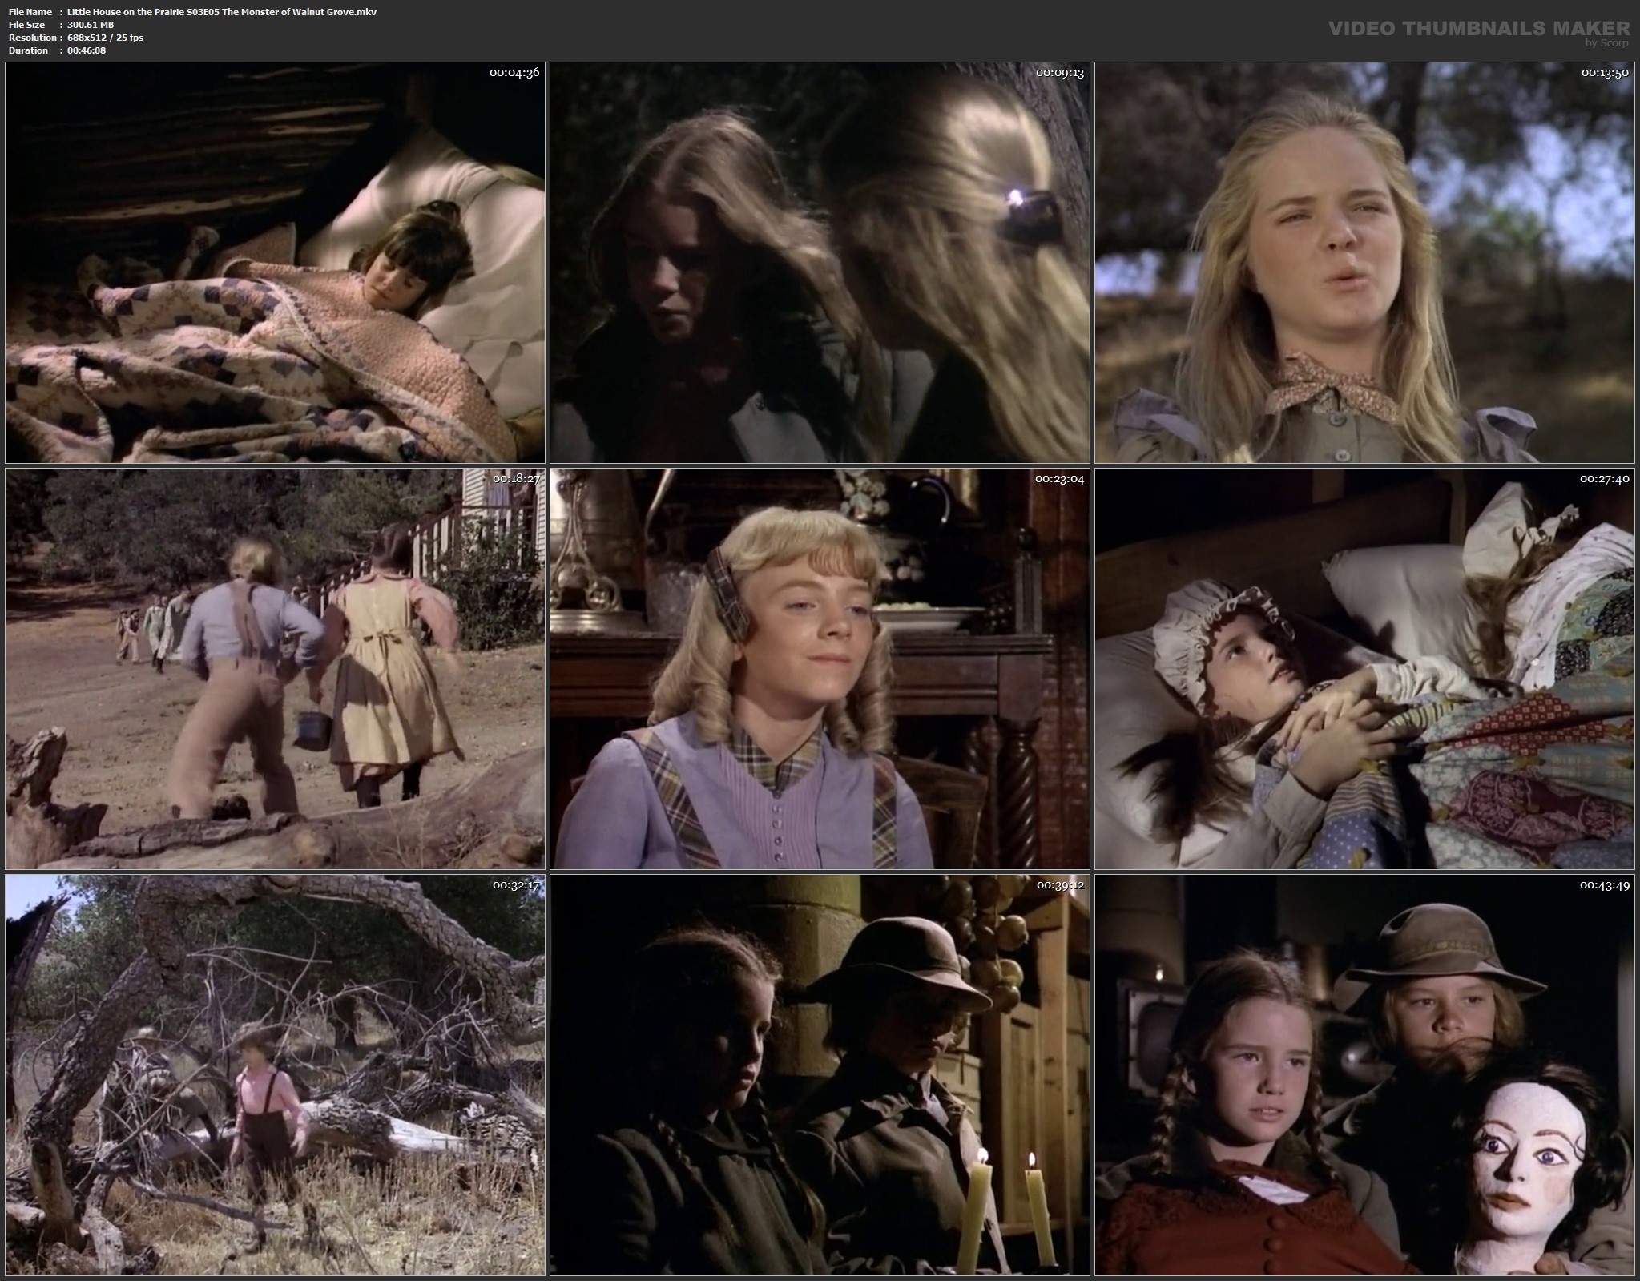Select the candlelit frame at 00:39:12

coord(820,1075)
